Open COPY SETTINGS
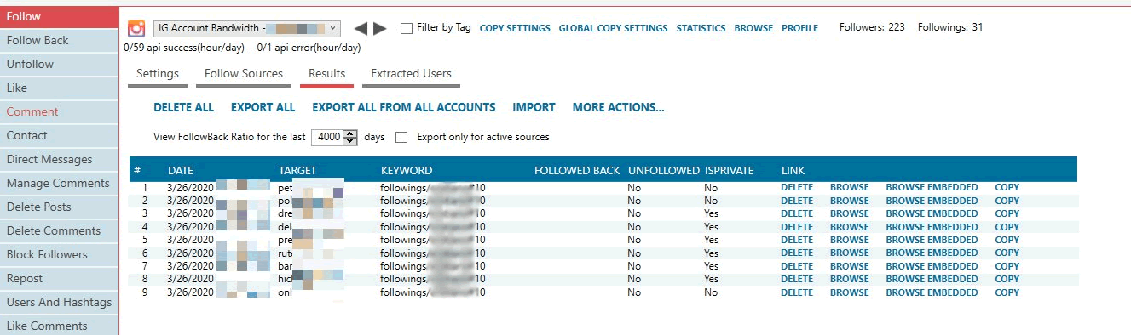This screenshot has width=1131, height=335. 515,28
